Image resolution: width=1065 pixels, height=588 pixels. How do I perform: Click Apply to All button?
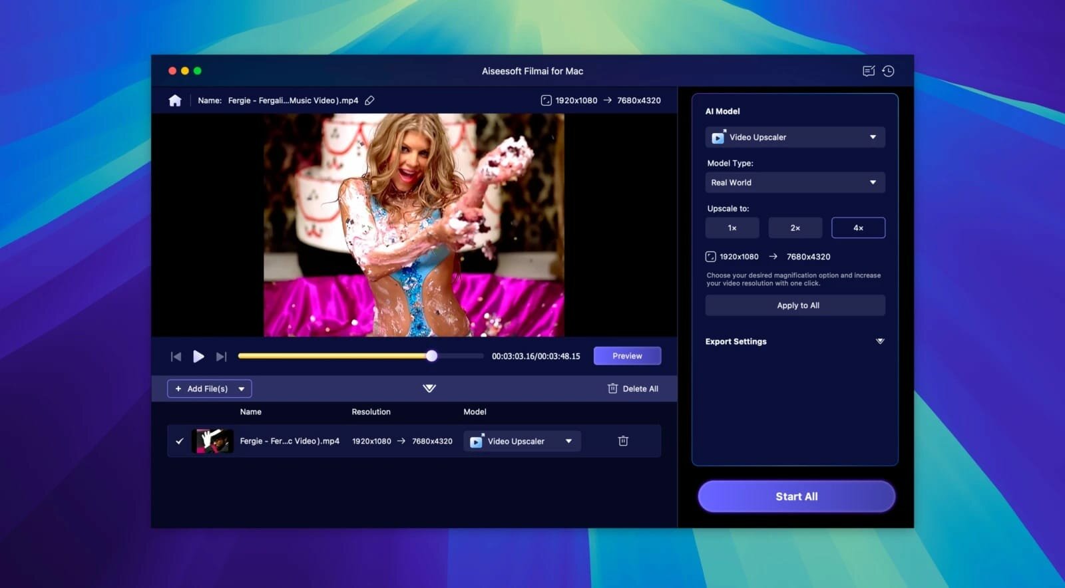pos(795,305)
